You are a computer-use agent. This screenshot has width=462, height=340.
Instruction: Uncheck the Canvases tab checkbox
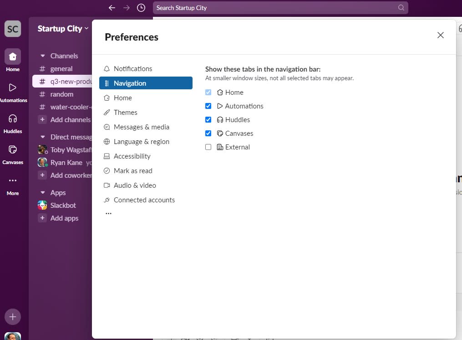(x=208, y=134)
